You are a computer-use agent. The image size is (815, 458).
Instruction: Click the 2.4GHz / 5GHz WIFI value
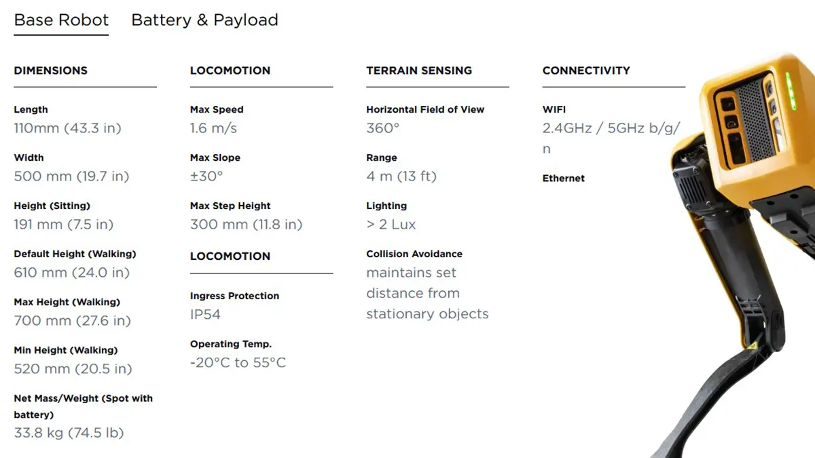611,129
